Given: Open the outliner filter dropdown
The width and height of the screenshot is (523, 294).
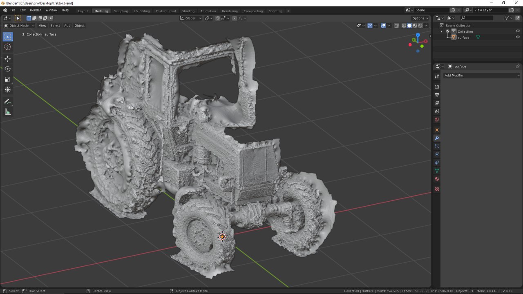Looking at the screenshot, I should (508, 18).
